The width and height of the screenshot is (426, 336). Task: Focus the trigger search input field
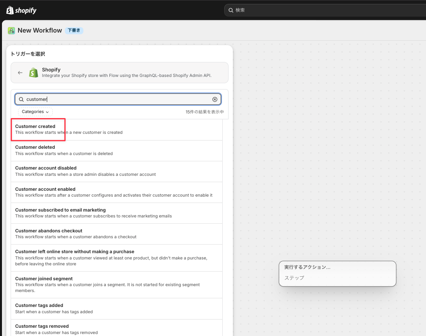tap(118, 99)
